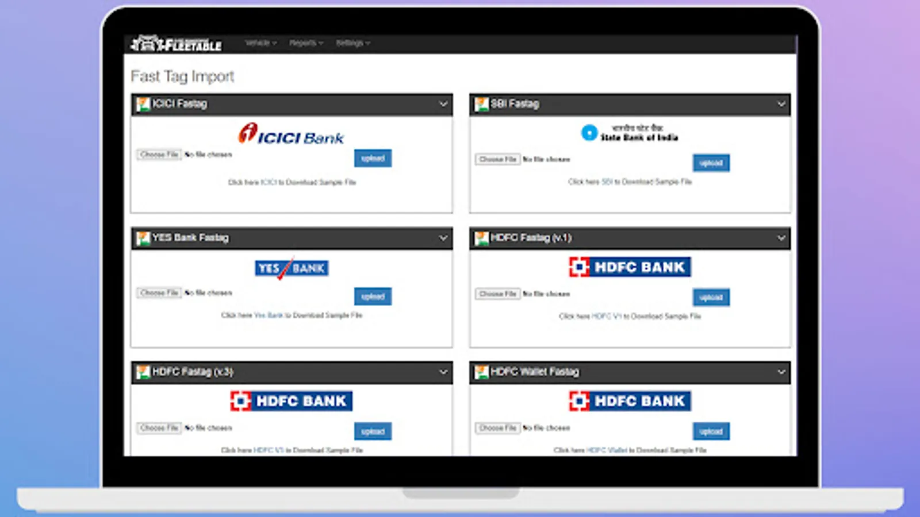Open the Vehicle menu

[260, 43]
